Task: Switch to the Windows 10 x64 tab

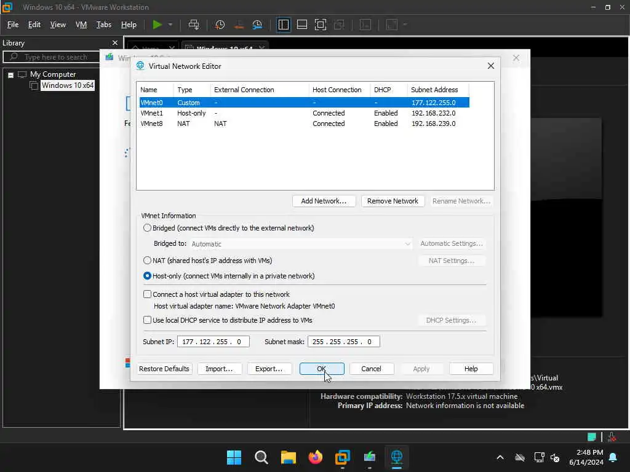Action: (225, 47)
